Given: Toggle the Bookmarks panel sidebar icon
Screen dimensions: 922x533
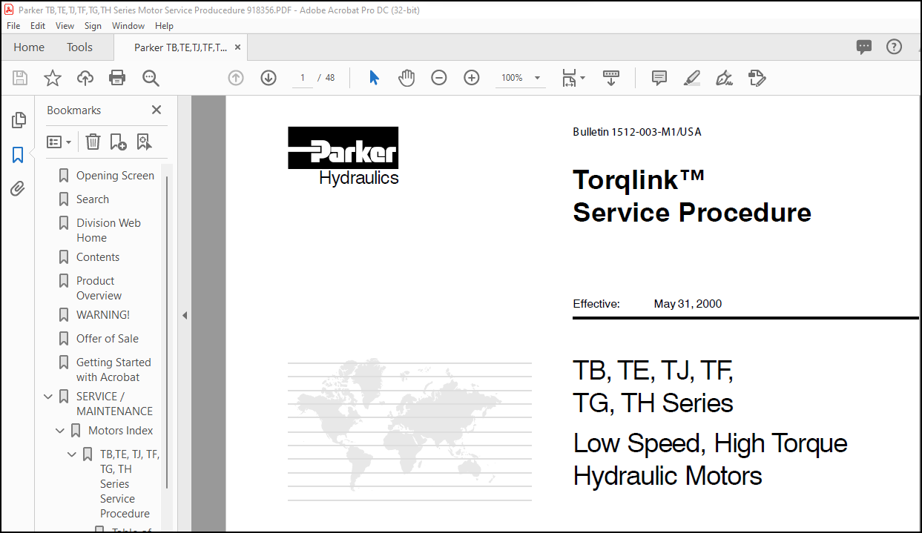Looking at the screenshot, I should click(x=18, y=155).
